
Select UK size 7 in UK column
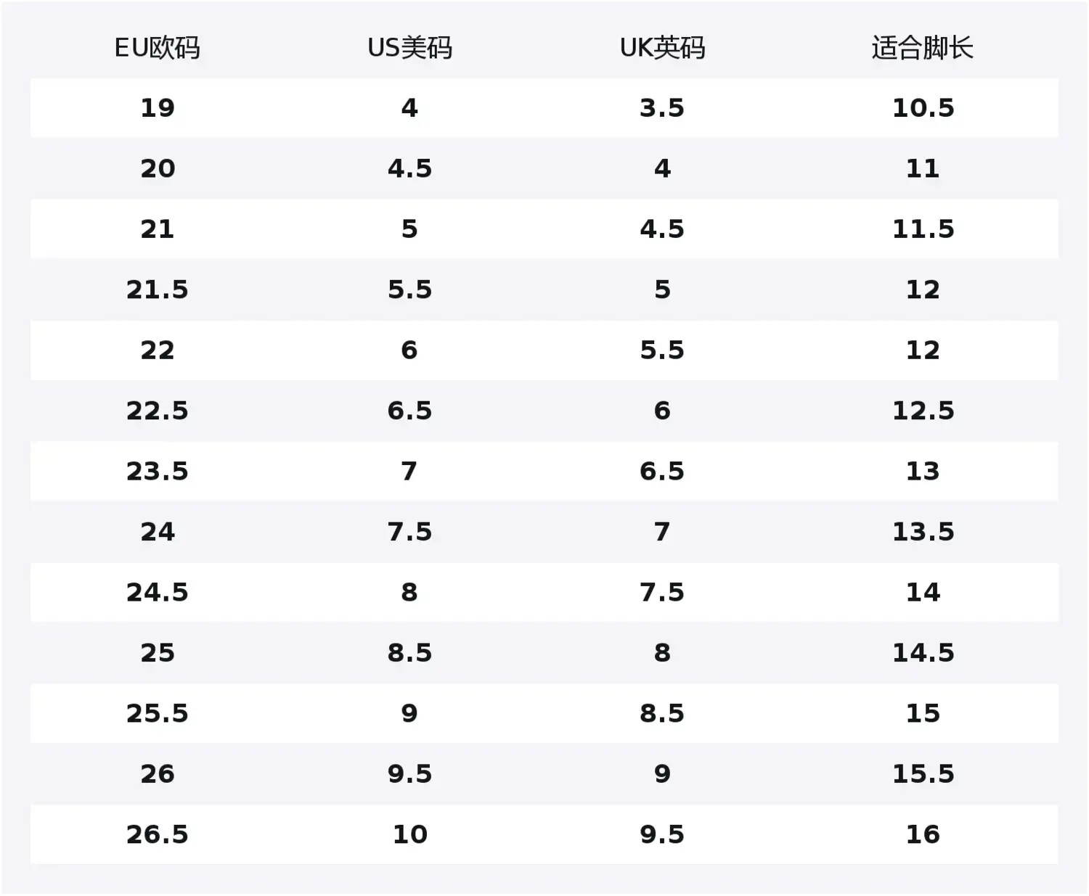tap(662, 532)
